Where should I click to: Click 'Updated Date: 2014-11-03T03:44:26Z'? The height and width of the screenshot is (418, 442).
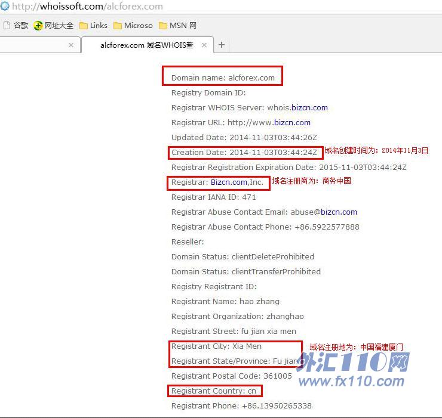[244, 138]
